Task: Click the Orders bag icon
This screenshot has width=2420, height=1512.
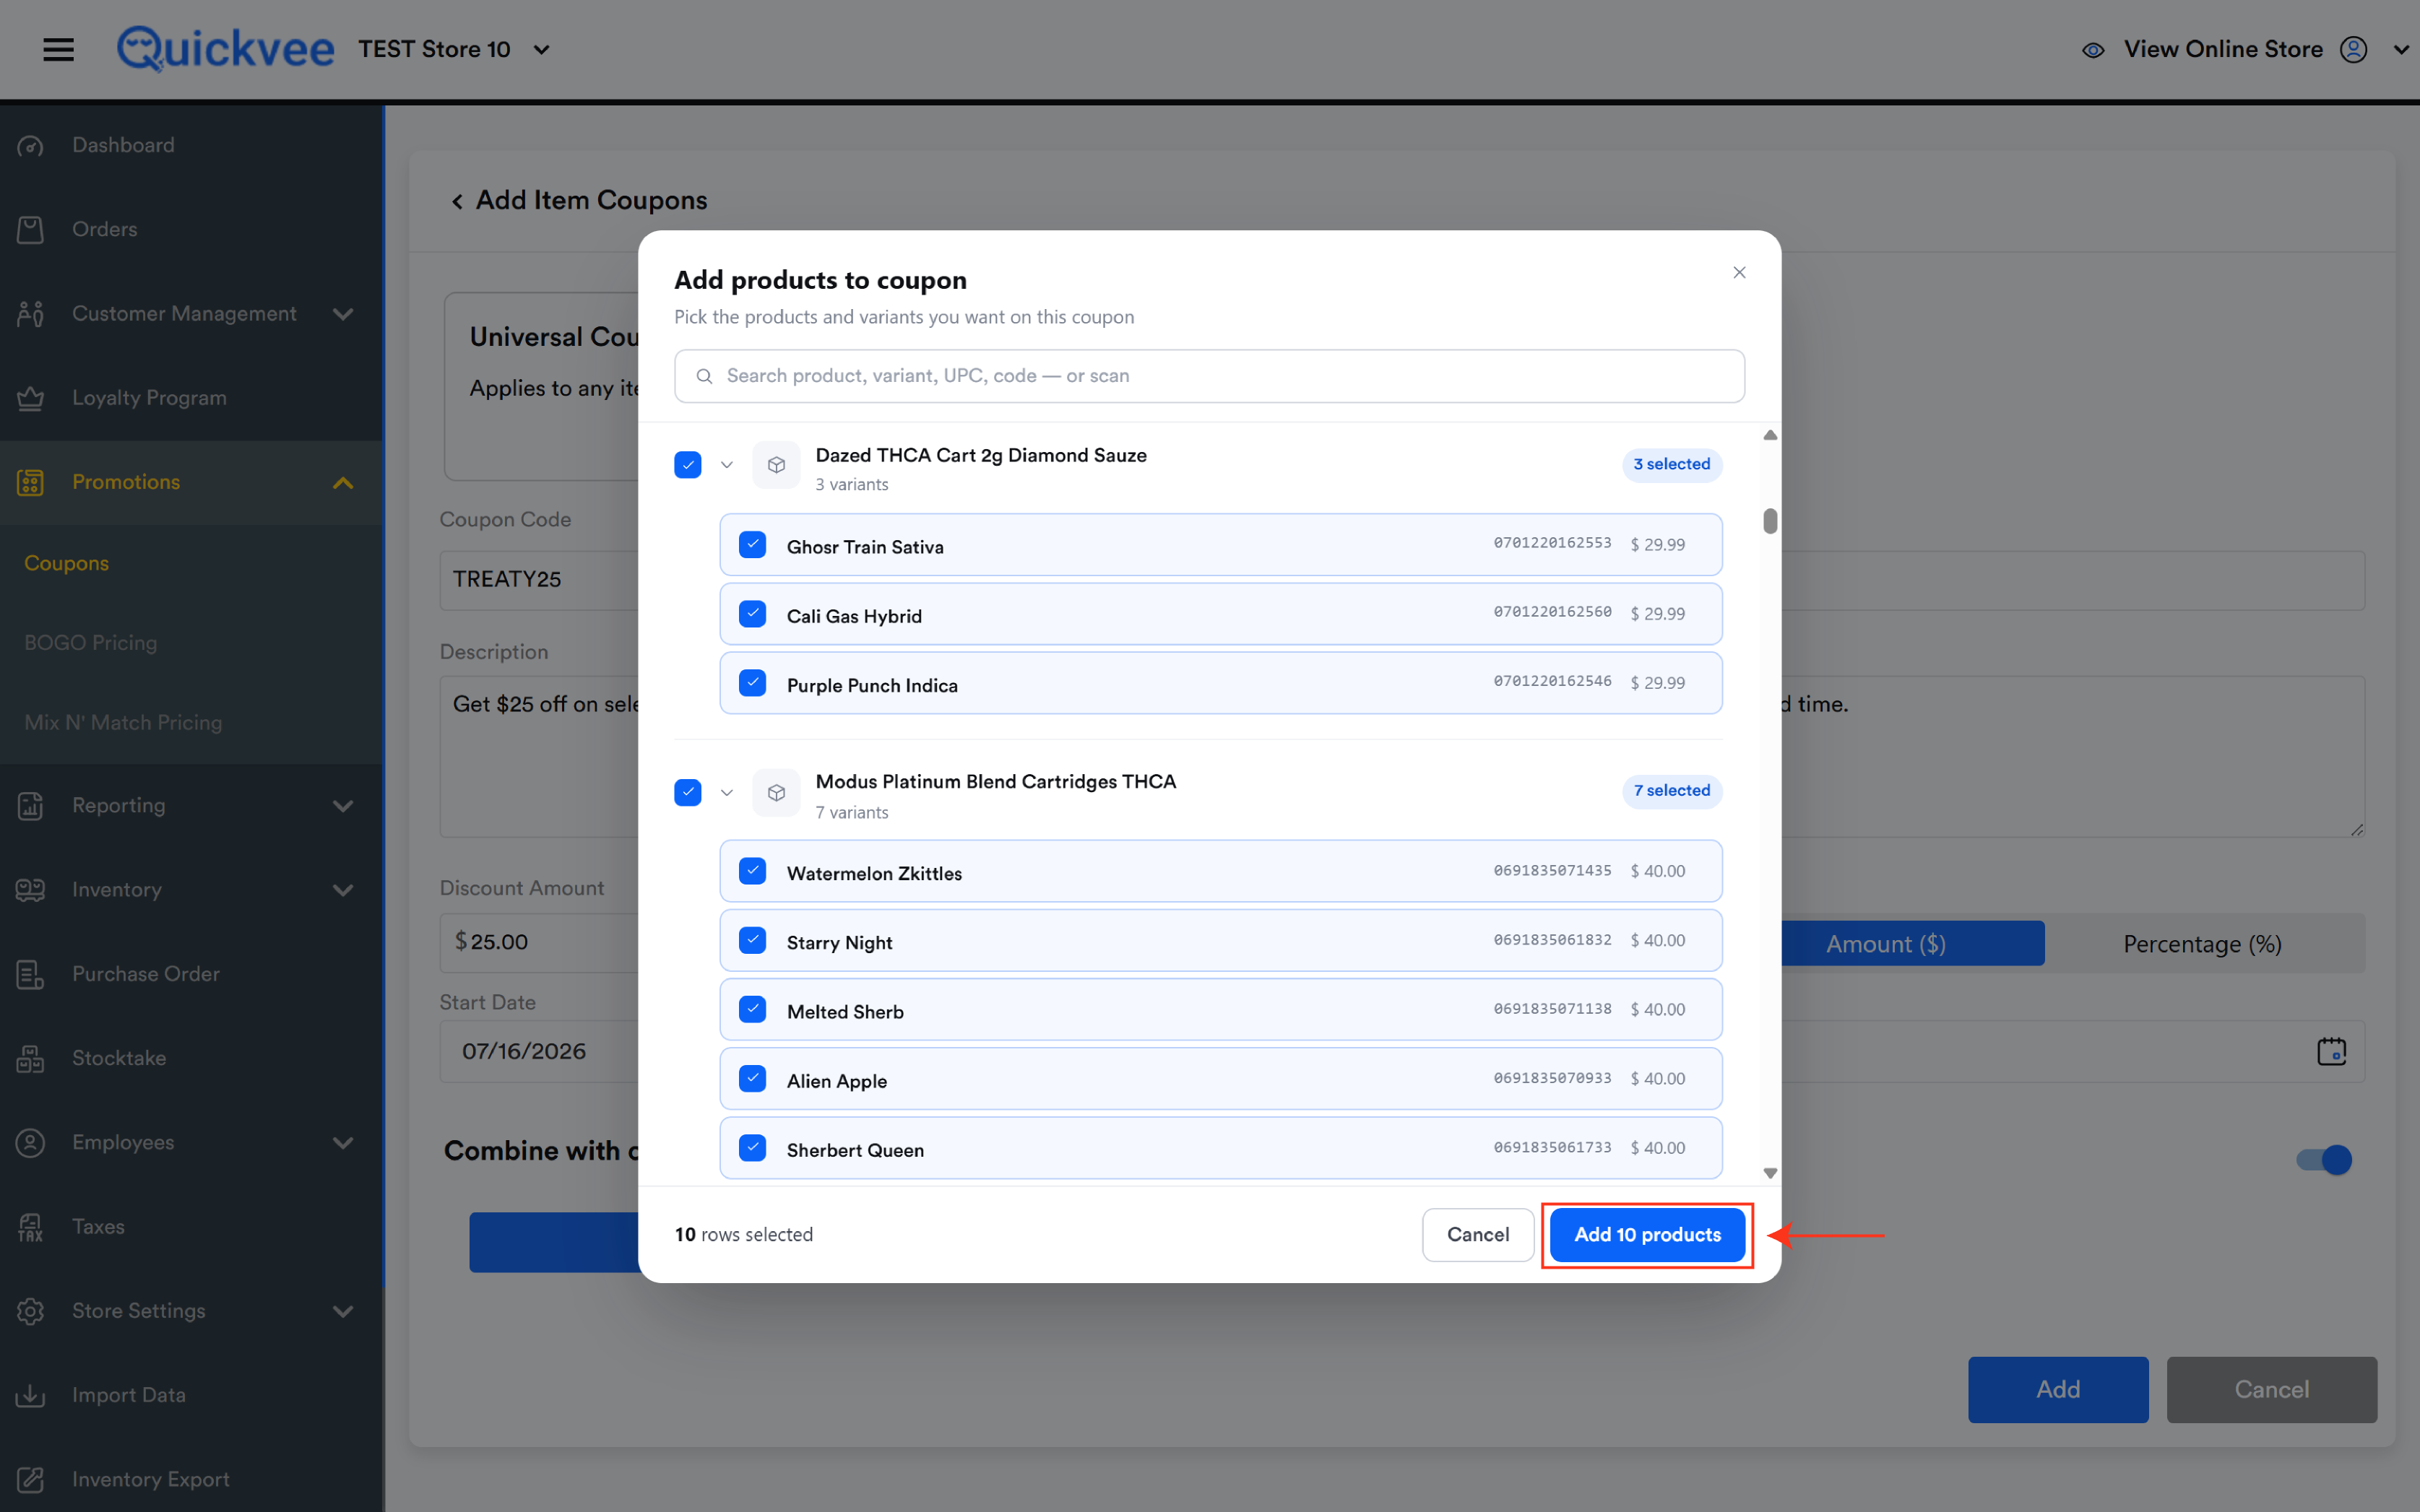Action: click(31, 230)
